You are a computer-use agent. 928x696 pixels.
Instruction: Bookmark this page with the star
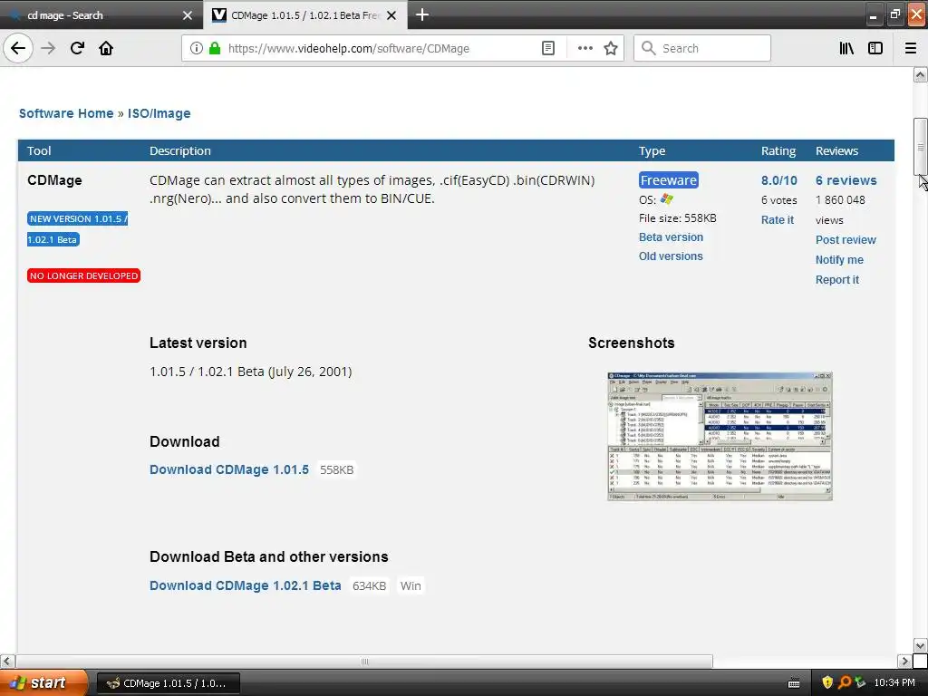click(x=611, y=49)
